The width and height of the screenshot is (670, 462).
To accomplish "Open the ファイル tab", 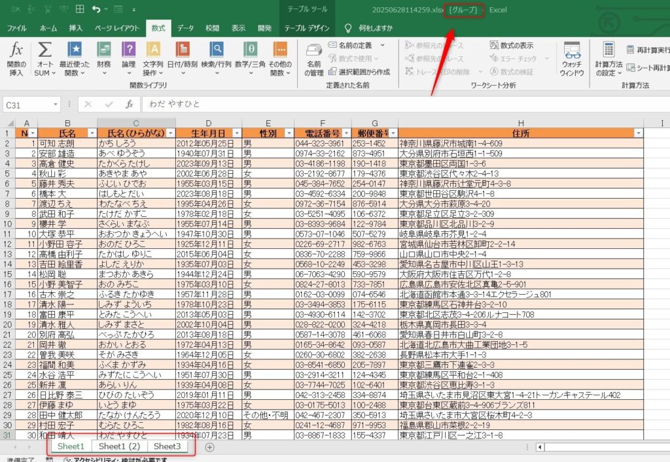I will click(x=16, y=28).
